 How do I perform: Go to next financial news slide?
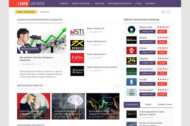coord(118,86)
